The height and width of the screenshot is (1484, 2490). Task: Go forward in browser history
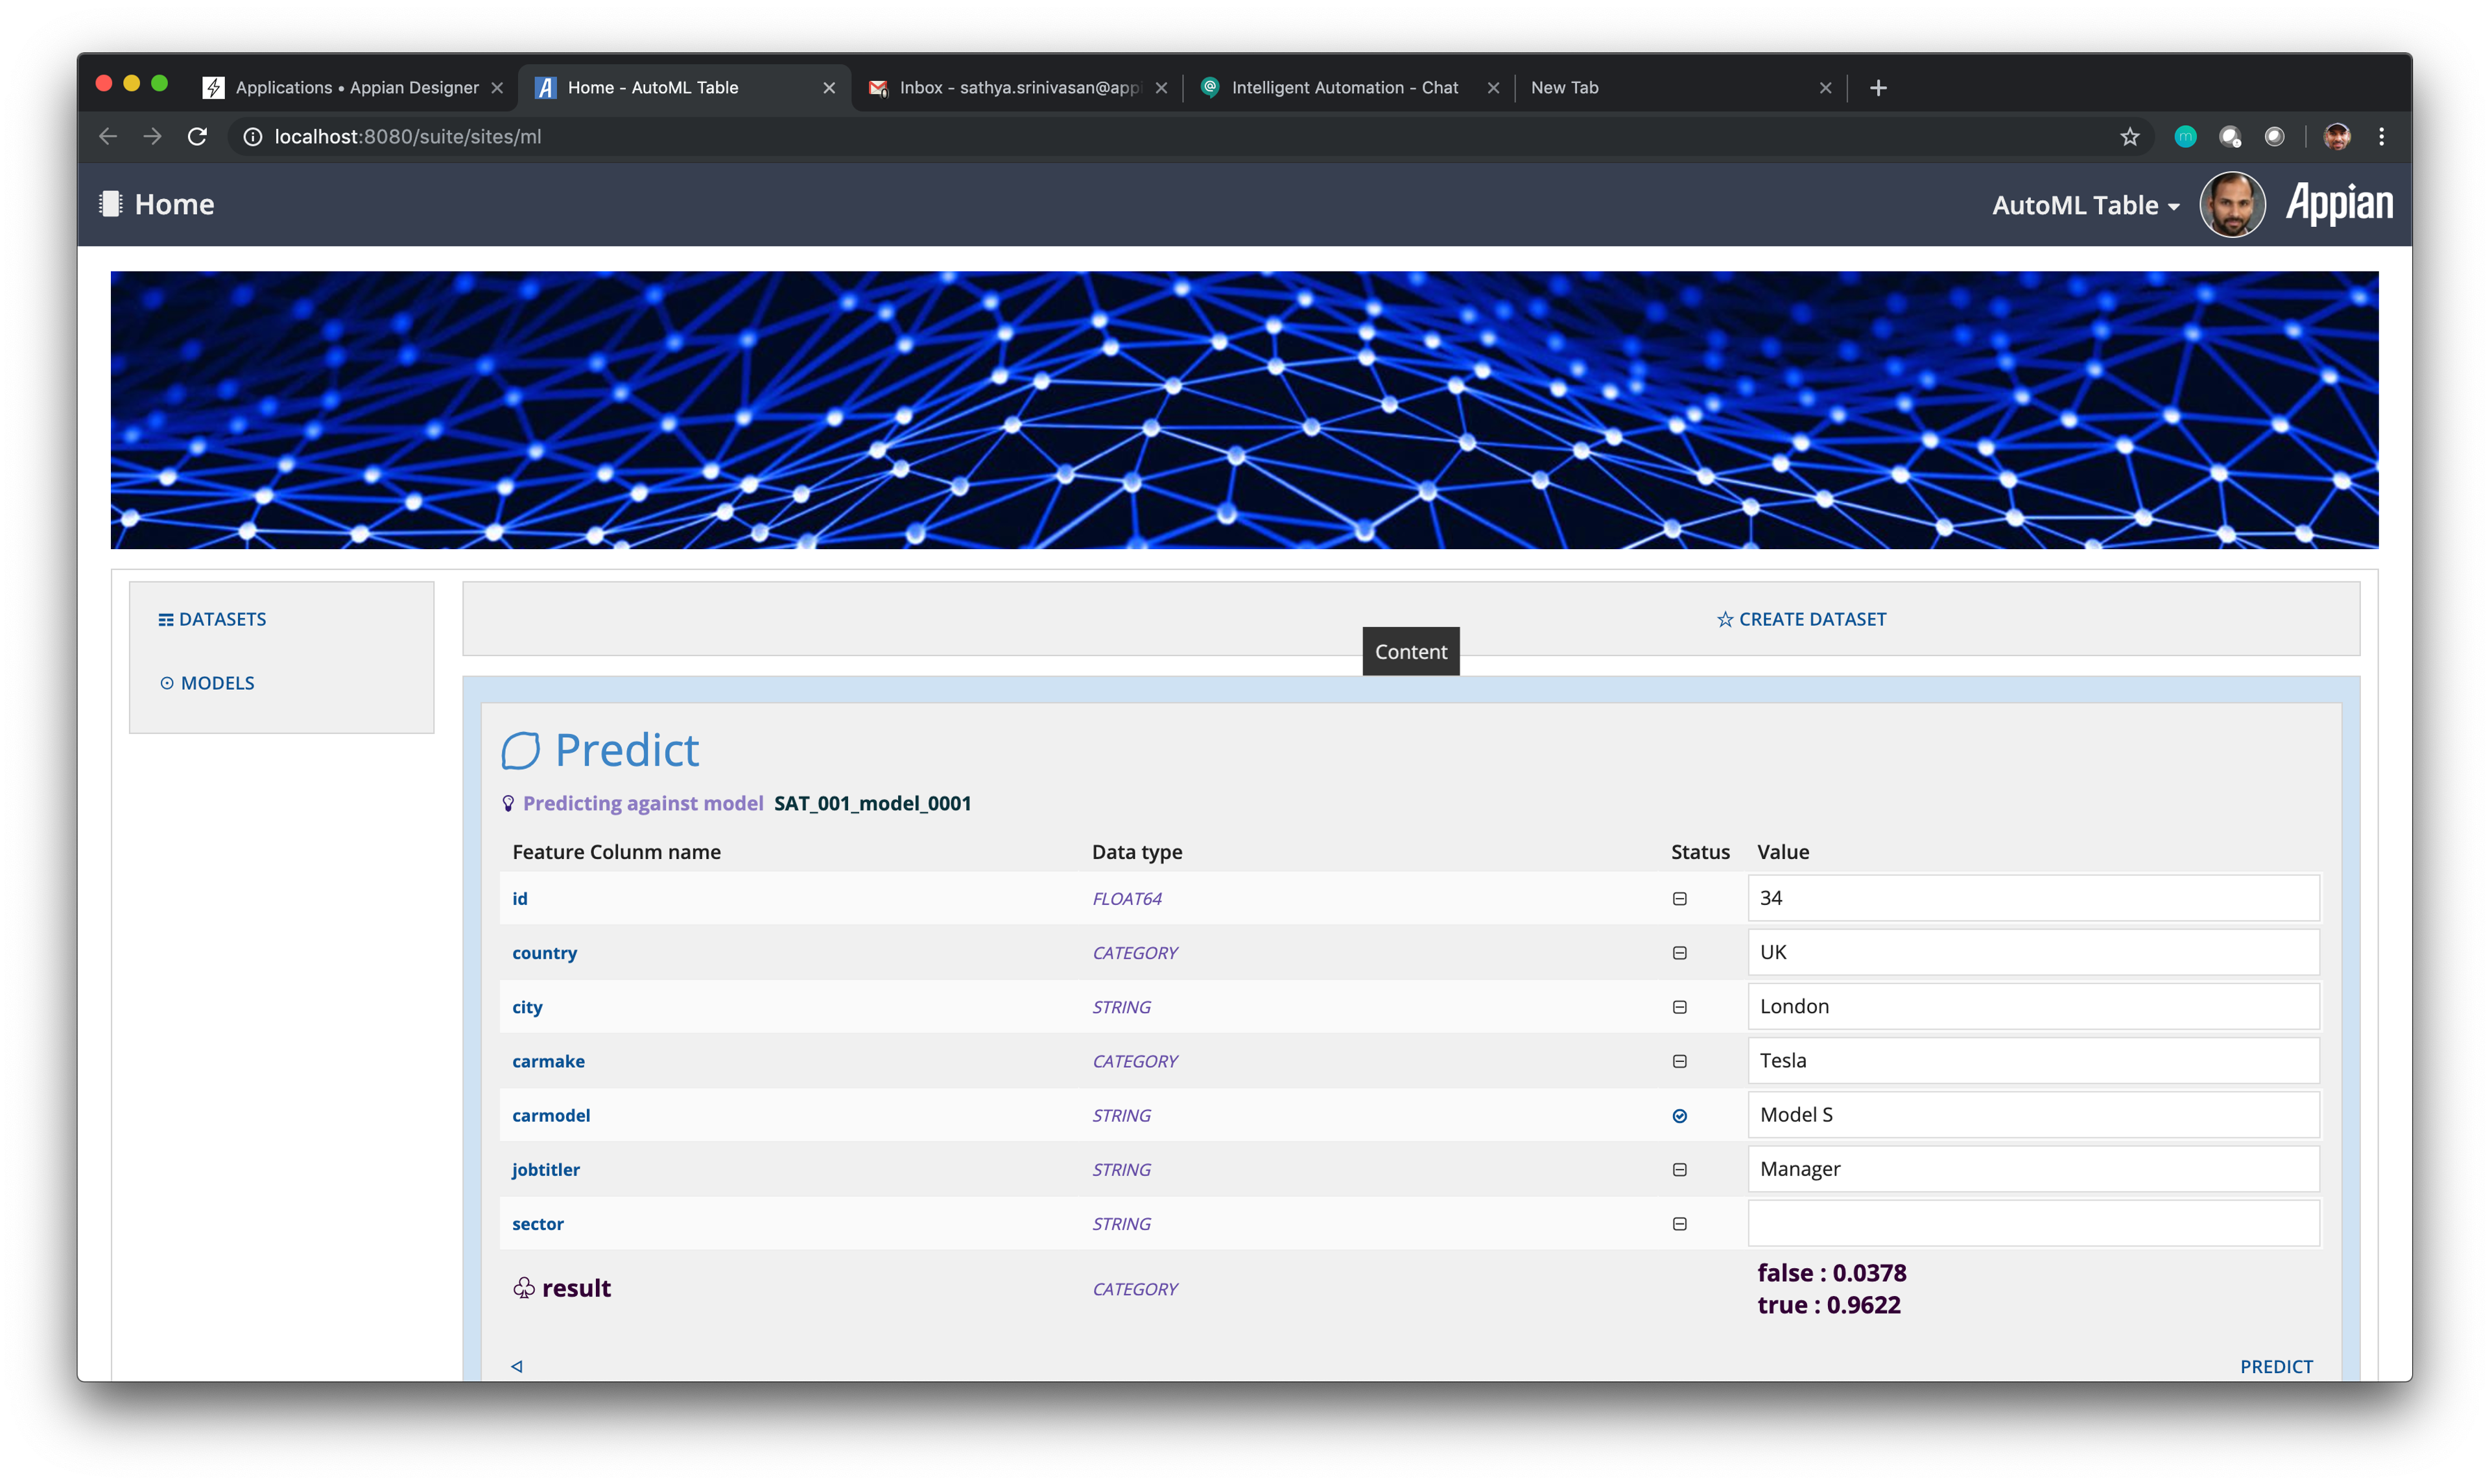click(x=152, y=137)
